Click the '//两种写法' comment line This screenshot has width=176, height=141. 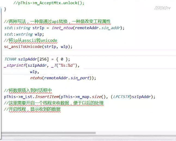click(57, 22)
